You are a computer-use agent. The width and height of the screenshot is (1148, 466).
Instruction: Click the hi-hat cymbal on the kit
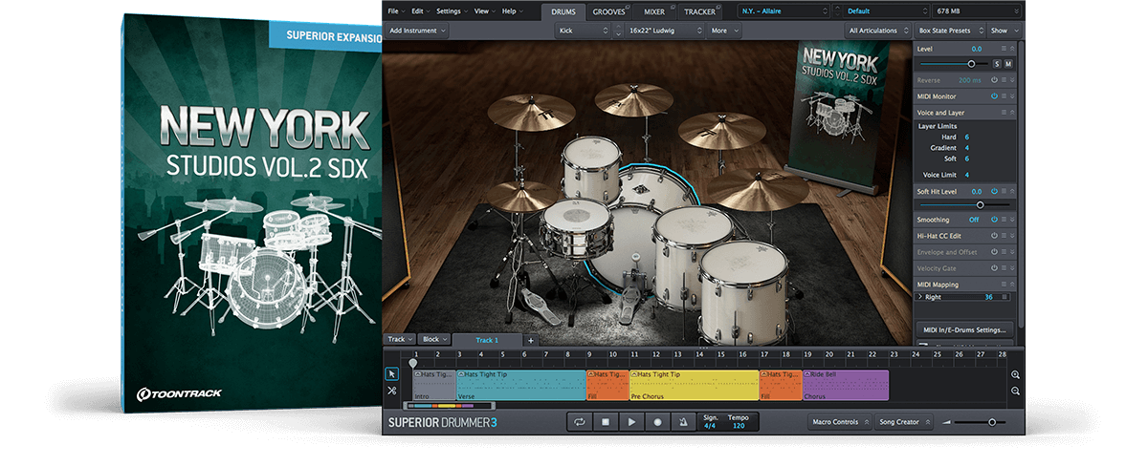[521, 198]
